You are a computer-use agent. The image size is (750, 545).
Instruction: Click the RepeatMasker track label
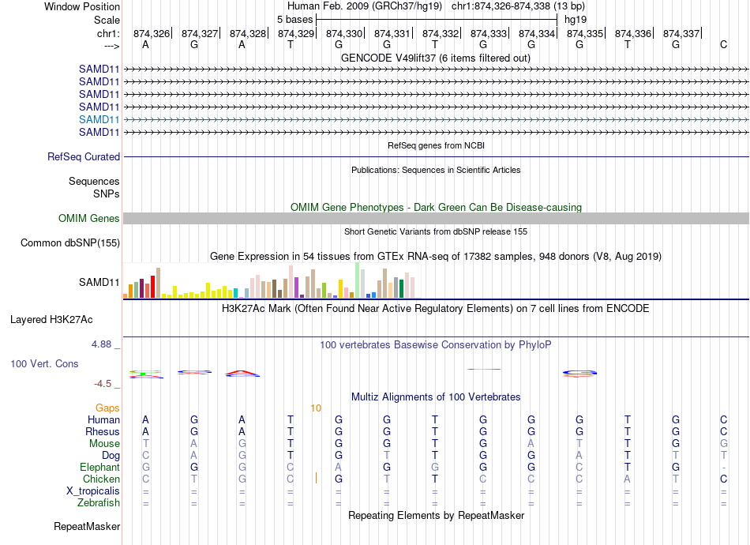coord(87,527)
